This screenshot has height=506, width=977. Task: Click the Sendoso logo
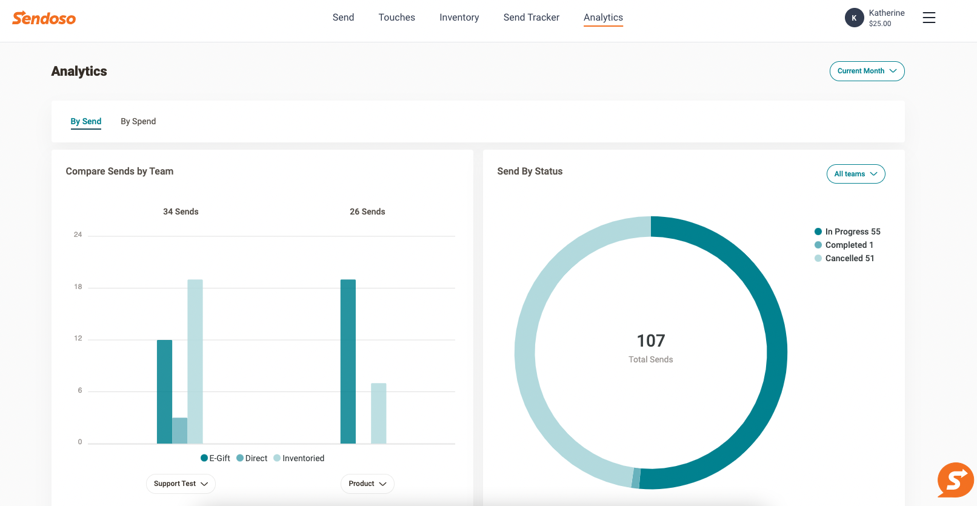(44, 18)
